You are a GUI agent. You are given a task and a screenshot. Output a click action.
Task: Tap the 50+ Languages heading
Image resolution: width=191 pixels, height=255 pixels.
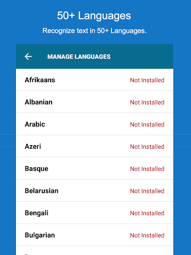(x=94, y=16)
